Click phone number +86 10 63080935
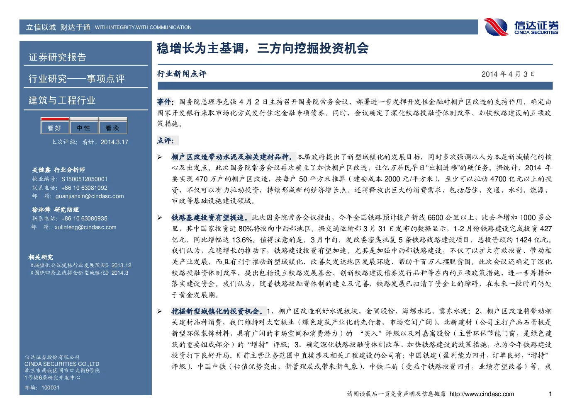The width and height of the screenshot is (582, 411). (84, 218)
